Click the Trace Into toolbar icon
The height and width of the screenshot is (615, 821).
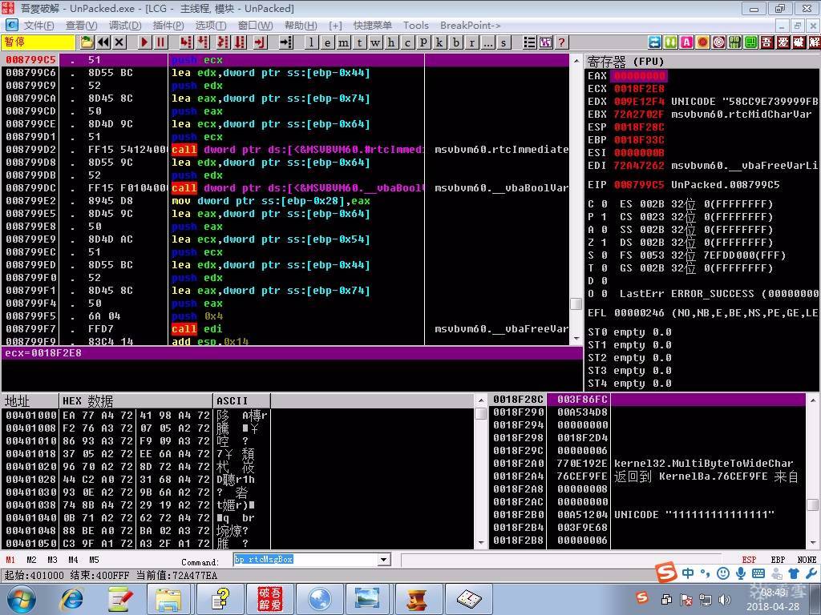pos(223,42)
